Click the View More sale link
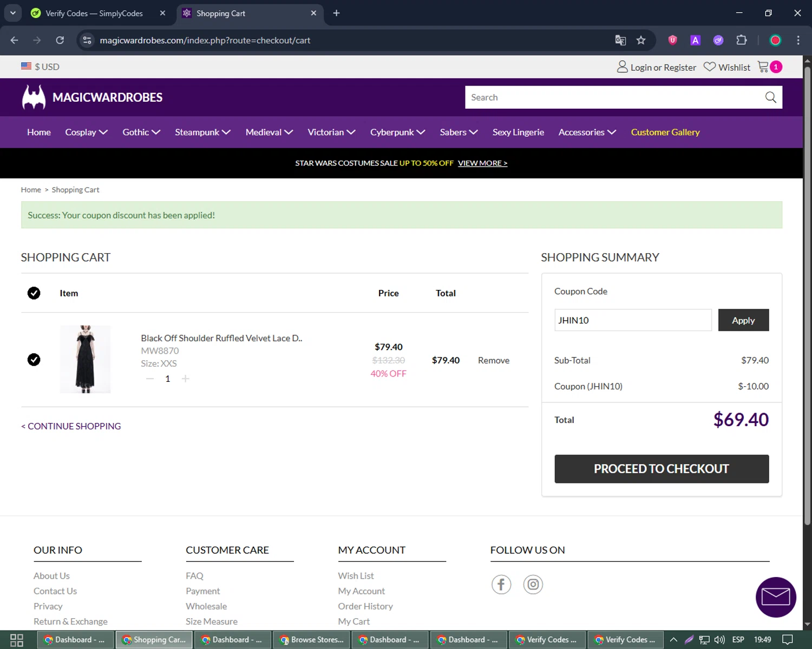Viewport: 812px width, 649px height. click(x=482, y=163)
